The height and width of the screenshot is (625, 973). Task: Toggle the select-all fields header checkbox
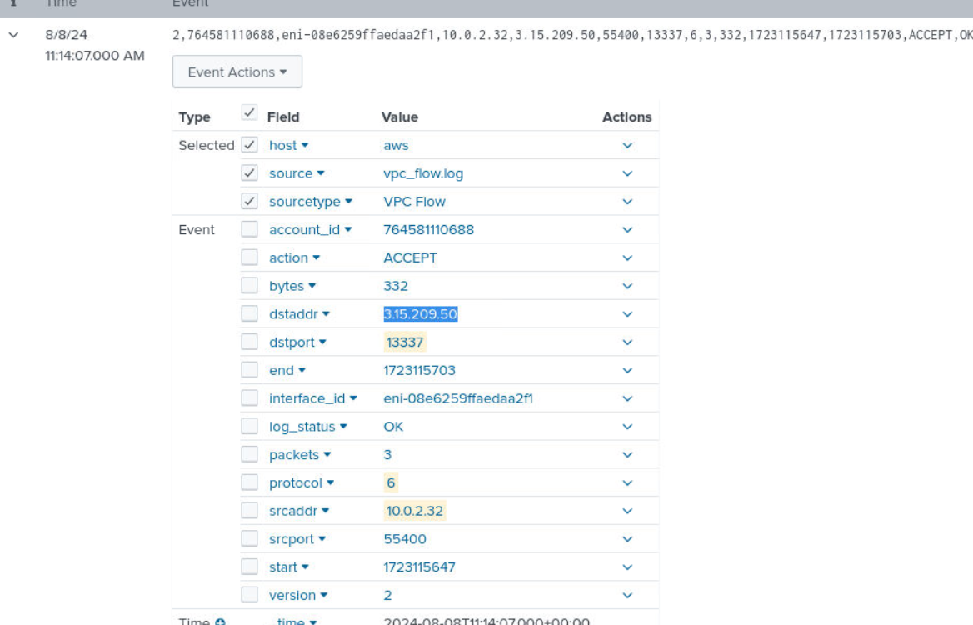pyautogui.click(x=249, y=112)
